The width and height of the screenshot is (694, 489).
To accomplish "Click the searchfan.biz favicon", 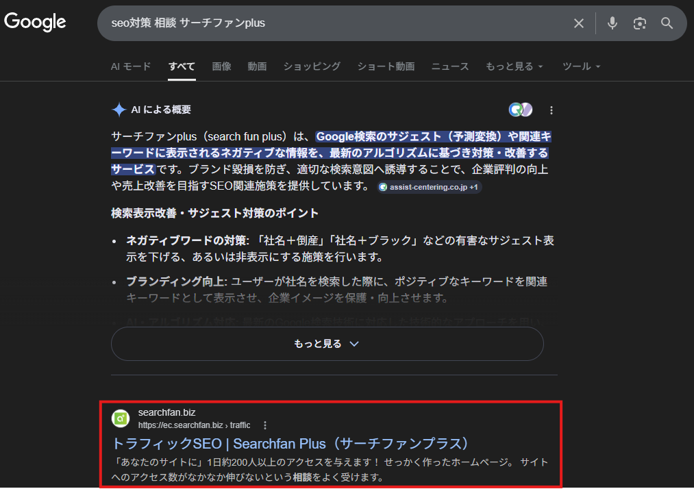I will coord(121,418).
